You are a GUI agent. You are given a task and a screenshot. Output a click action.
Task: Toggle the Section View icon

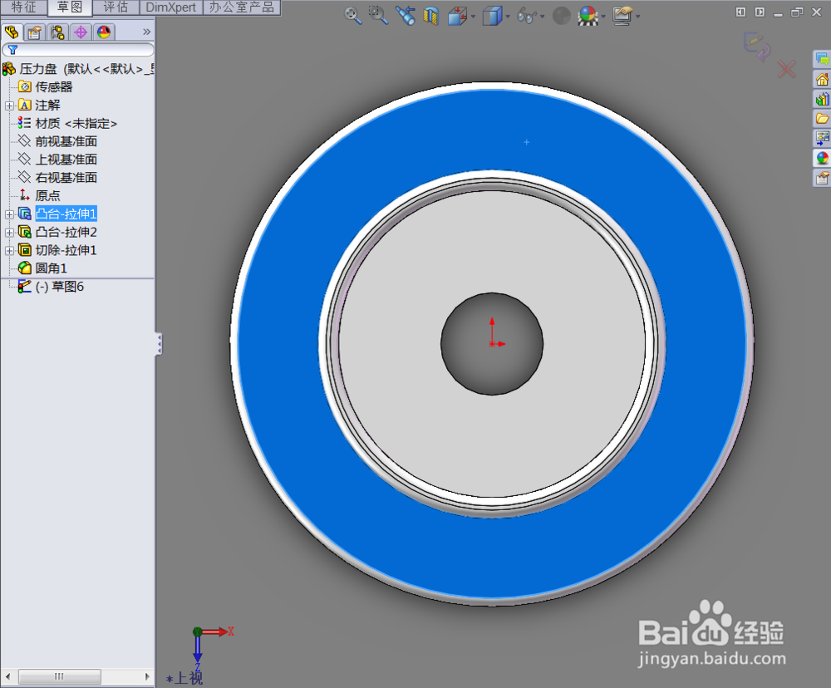pyautogui.click(x=430, y=16)
